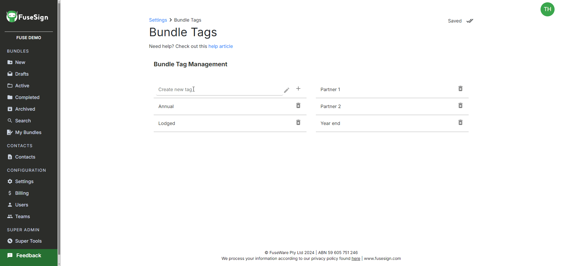Delete the Lodged tag
The height and width of the screenshot is (266, 561).
click(x=298, y=123)
